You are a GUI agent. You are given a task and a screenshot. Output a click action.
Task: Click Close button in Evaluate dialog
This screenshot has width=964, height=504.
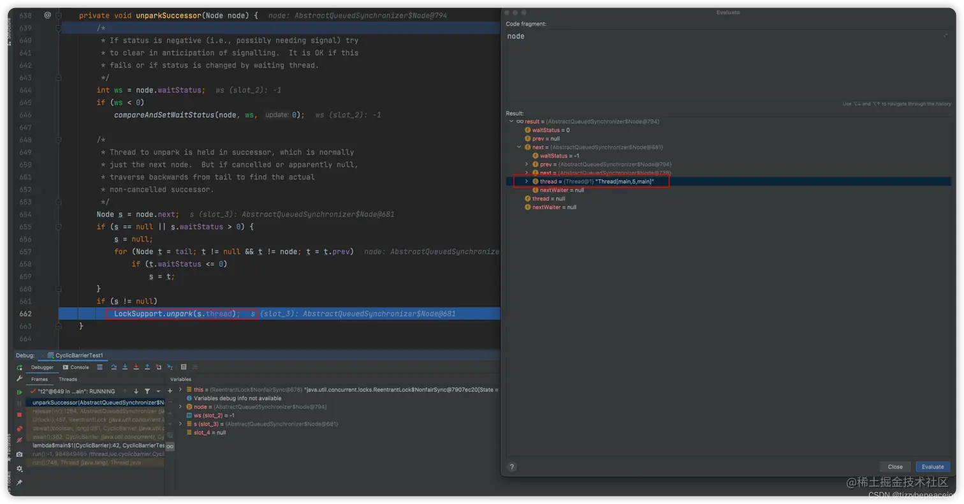(x=895, y=467)
